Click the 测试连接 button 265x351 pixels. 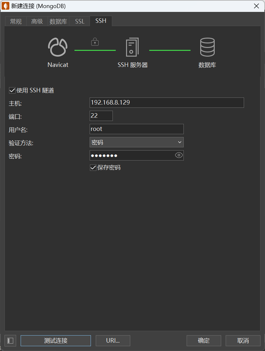click(56, 341)
